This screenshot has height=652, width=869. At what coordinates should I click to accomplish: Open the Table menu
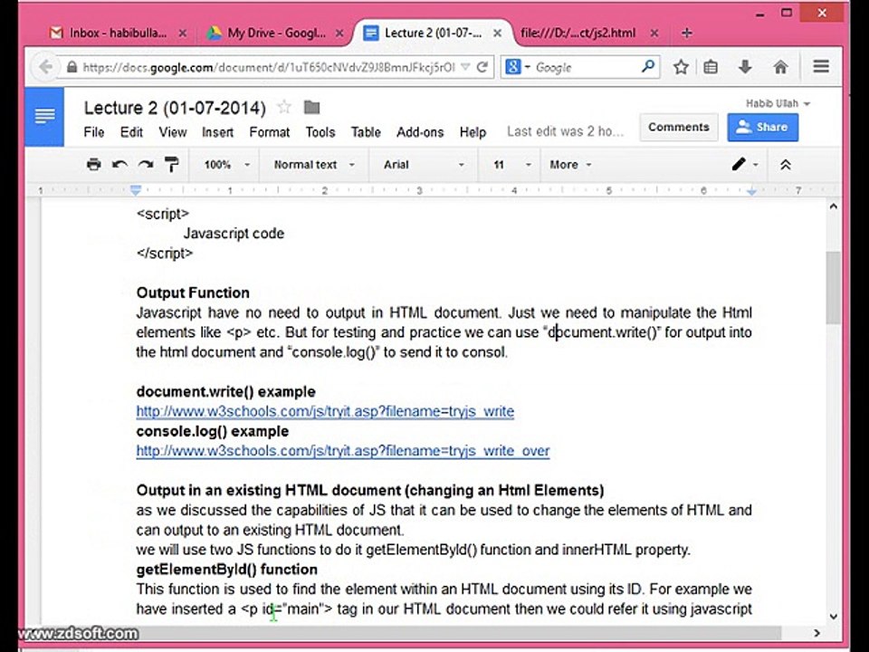click(x=366, y=132)
